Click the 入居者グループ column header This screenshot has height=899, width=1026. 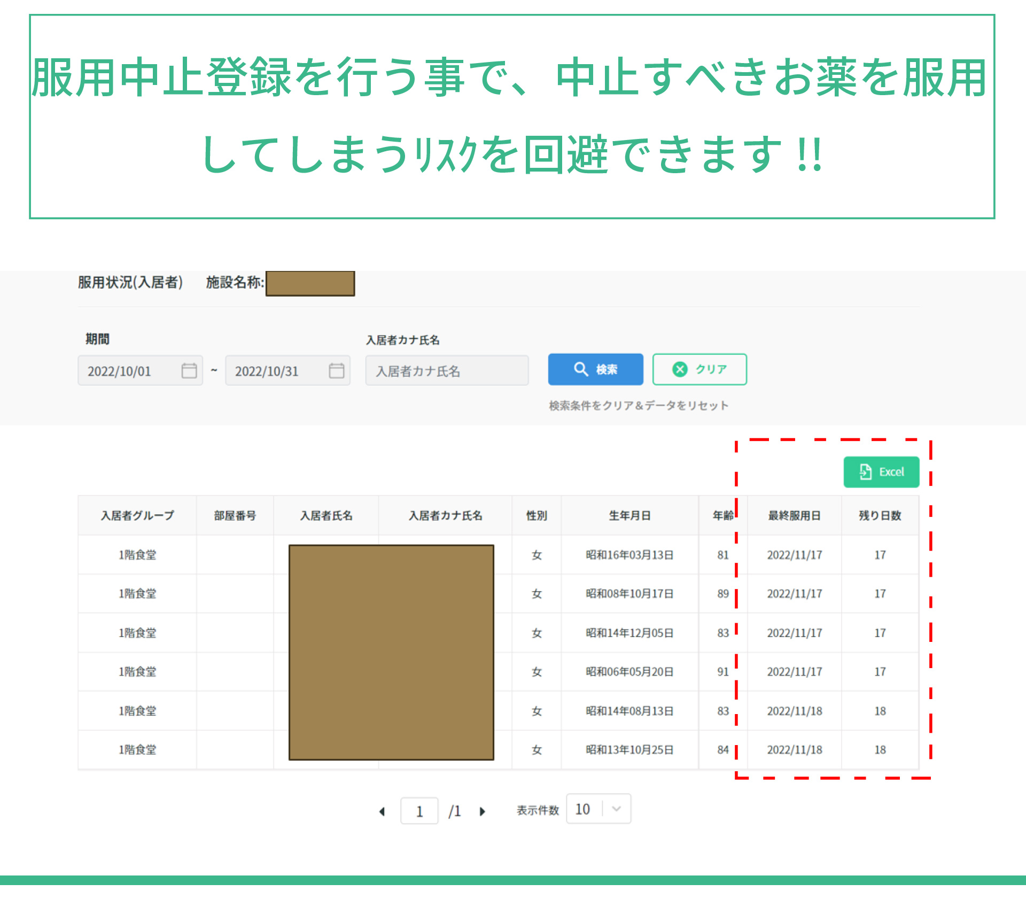click(x=137, y=516)
